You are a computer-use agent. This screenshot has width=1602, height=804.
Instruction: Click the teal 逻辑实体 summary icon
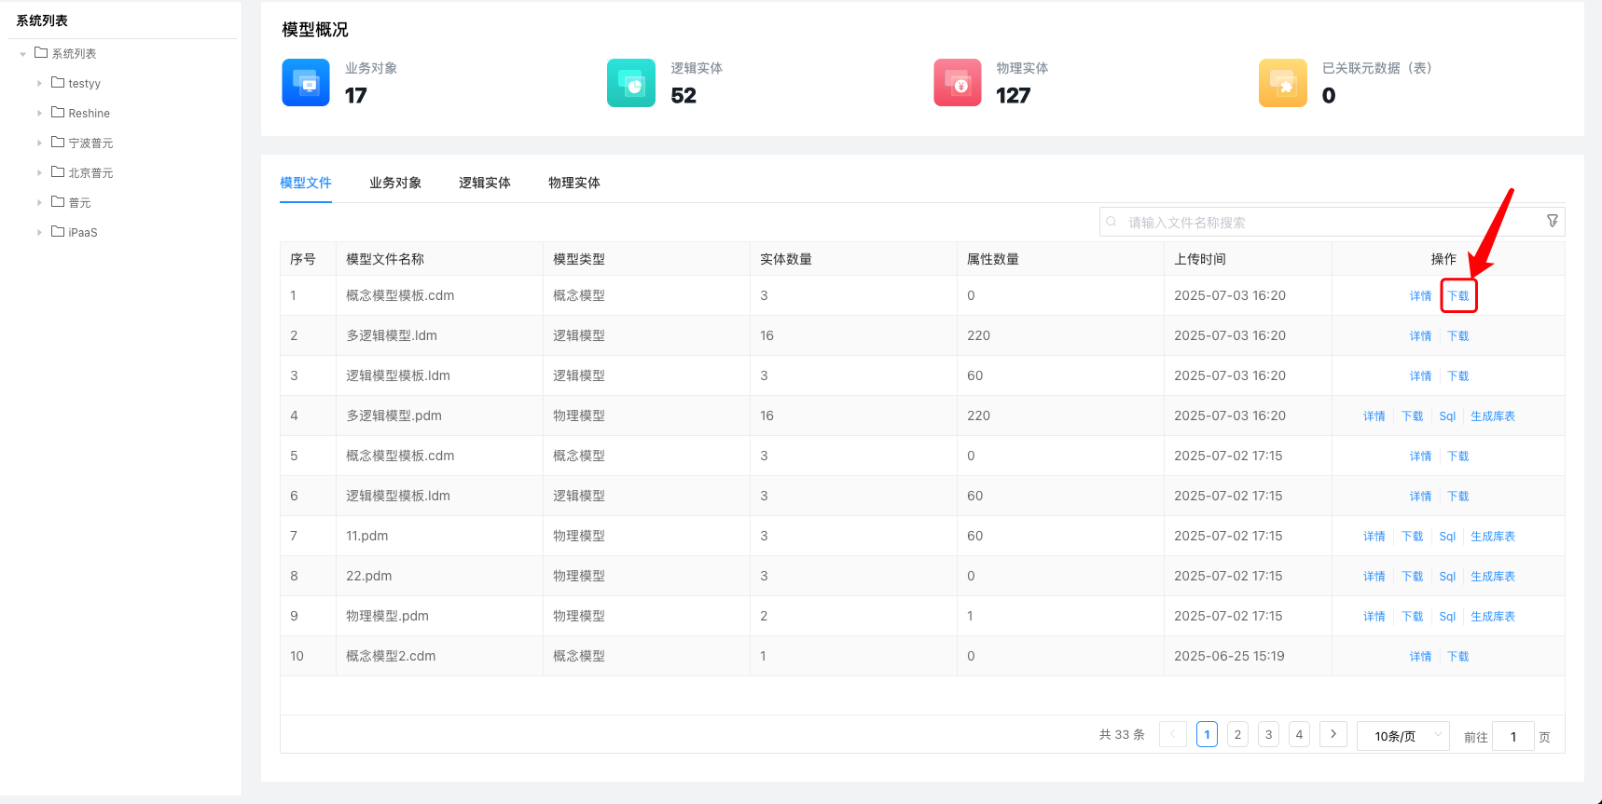[x=631, y=83]
